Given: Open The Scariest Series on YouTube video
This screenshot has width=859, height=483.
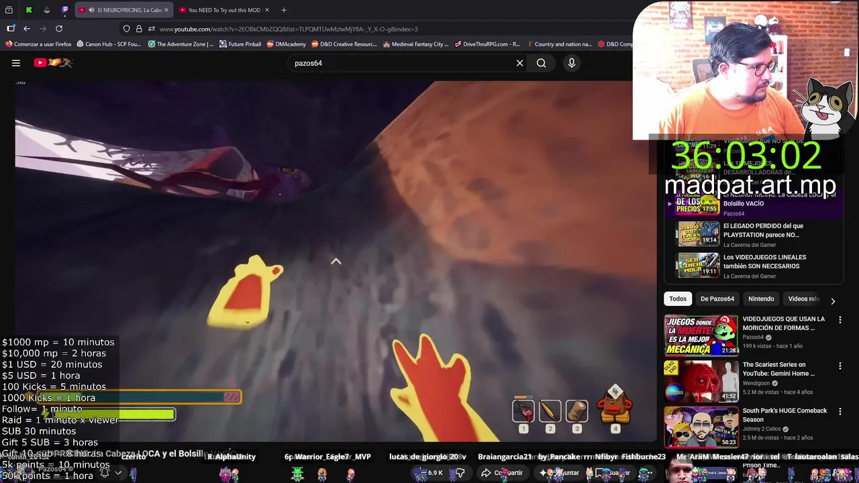Looking at the screenshot, I should tap(778, 369).
